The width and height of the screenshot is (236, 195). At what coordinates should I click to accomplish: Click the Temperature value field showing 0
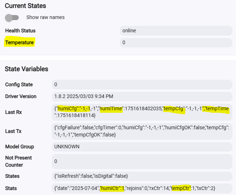pos(176,42)
